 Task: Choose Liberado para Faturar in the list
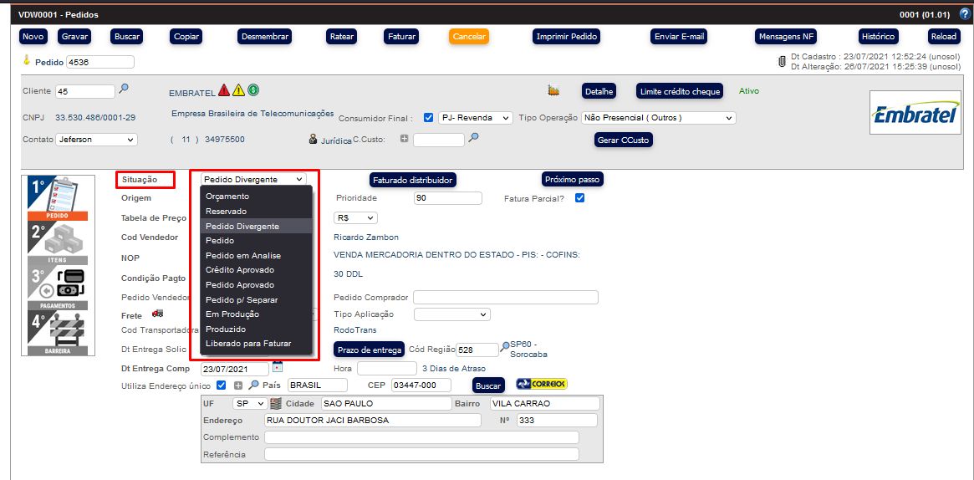248,345
